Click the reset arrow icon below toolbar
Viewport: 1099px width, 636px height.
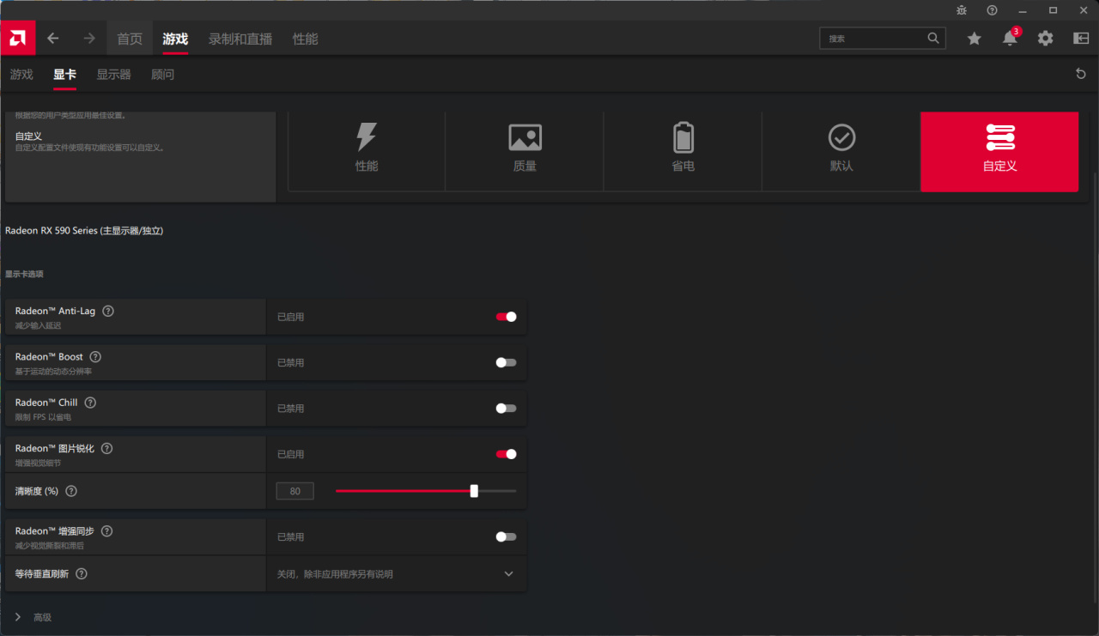1081,74
